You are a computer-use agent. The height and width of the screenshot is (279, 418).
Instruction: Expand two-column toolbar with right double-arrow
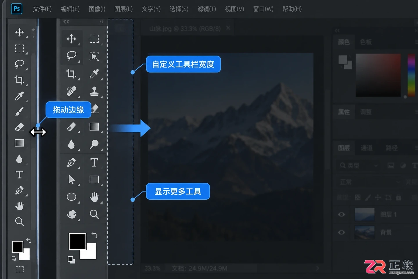coord(101,22)
